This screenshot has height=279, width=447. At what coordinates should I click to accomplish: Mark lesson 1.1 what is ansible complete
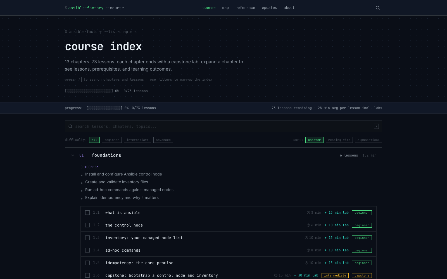pyautogui.click(x=87, y=213)
